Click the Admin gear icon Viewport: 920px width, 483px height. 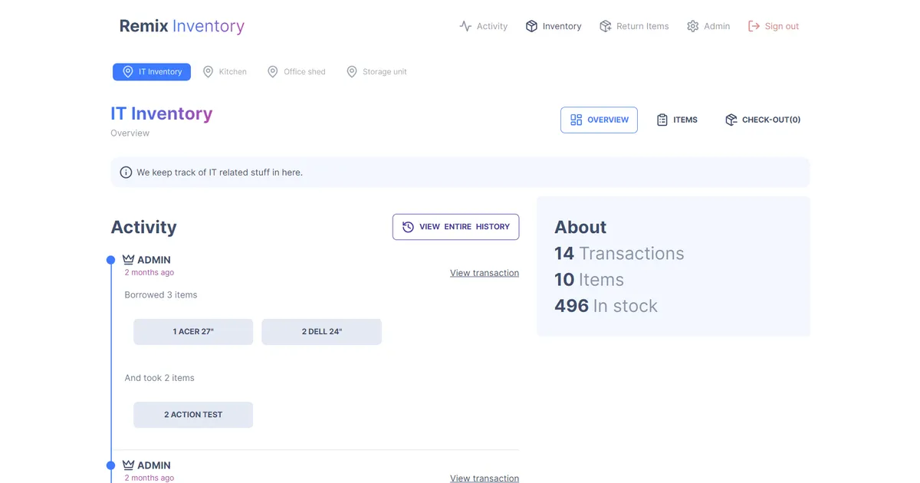(x=693, y=26)
